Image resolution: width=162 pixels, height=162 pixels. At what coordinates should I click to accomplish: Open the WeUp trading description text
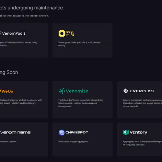click(x=21, y=102)
